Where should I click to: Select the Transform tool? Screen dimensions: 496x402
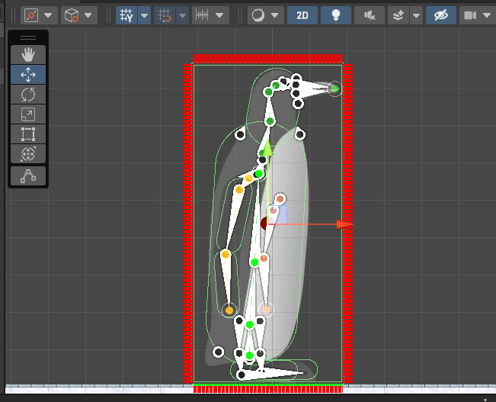28,155
